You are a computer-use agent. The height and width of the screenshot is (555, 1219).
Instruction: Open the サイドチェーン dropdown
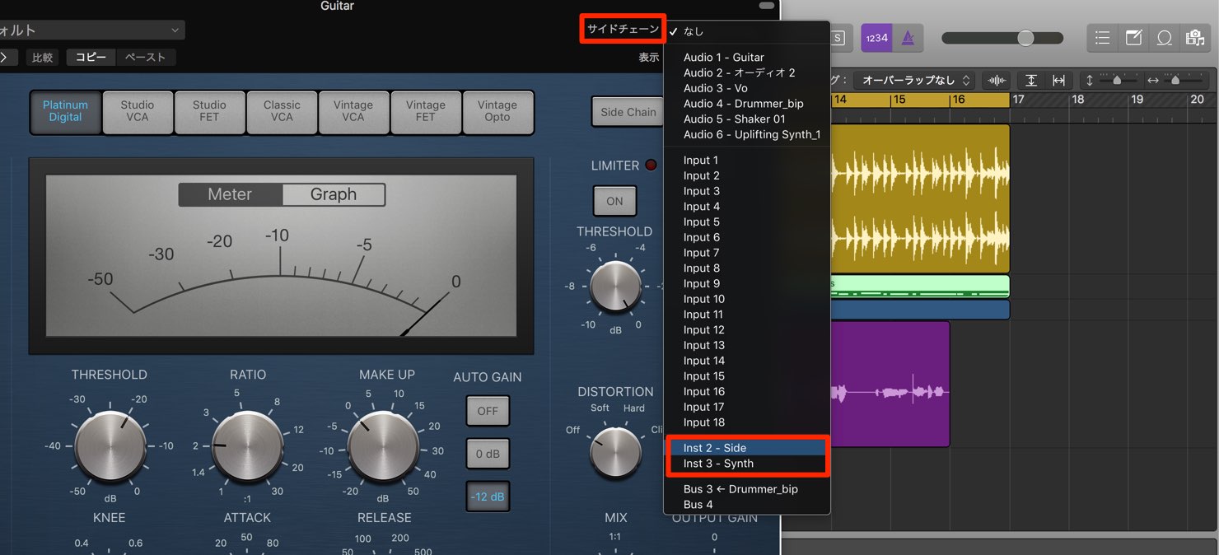click(x=623, y=30)
